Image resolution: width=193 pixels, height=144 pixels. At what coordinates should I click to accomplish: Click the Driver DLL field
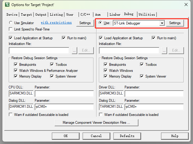point(111,94)
